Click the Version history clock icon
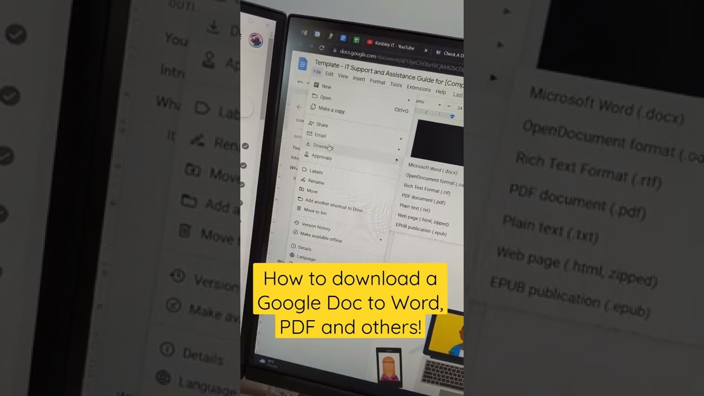Screen dimensions: 704x396 296,223
